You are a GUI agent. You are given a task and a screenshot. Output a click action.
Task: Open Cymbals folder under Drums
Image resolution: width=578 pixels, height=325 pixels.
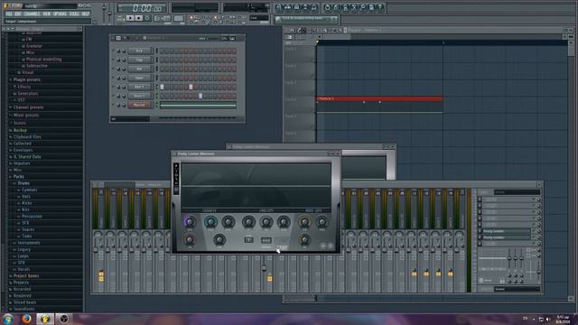coord(29,190)
